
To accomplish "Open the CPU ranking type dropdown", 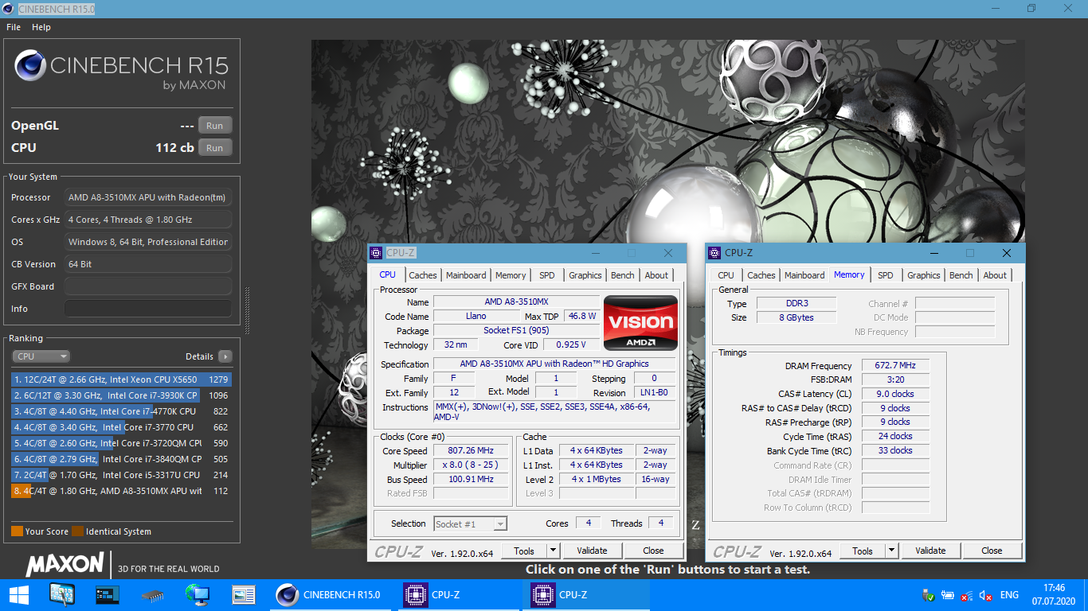I will [41, 356].
